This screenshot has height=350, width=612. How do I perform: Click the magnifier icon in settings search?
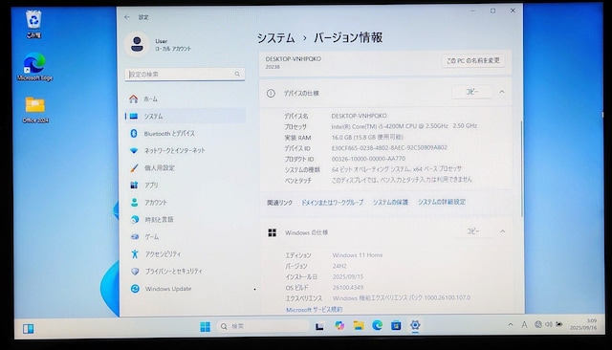[x=237, y=74]
